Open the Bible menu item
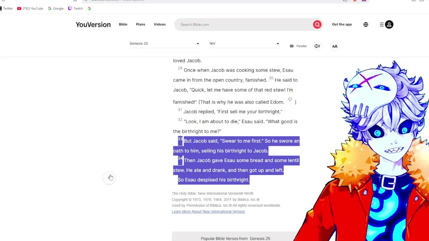429x241 pixels. pos(123,24)
